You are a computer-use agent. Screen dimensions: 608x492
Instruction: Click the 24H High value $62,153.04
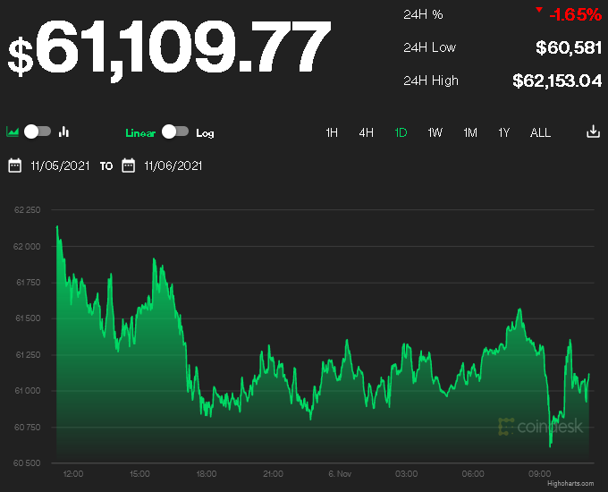pyautogui.click(x=557, y=81)
